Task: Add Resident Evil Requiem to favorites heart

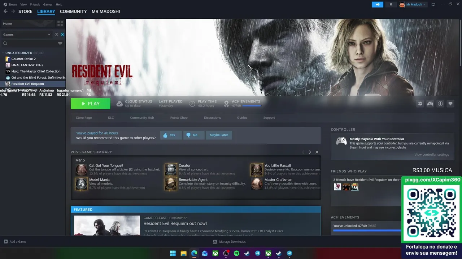Action: [x=450, y=104]
